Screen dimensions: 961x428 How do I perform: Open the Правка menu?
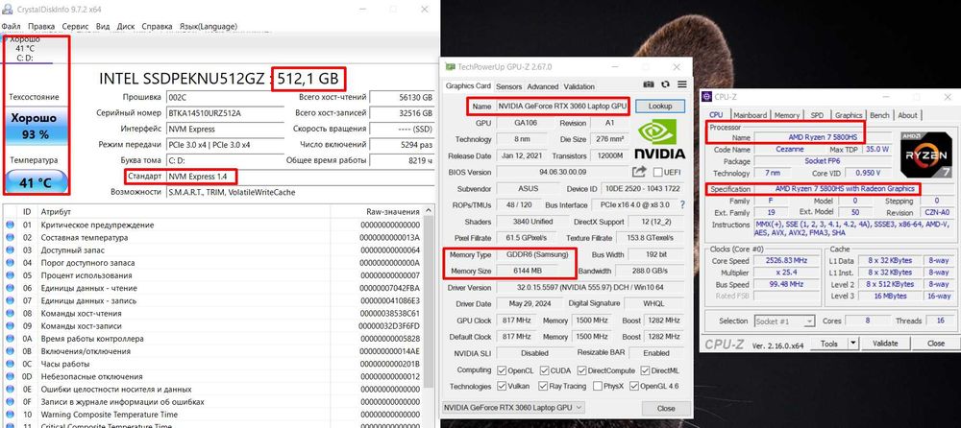[41, 26]
